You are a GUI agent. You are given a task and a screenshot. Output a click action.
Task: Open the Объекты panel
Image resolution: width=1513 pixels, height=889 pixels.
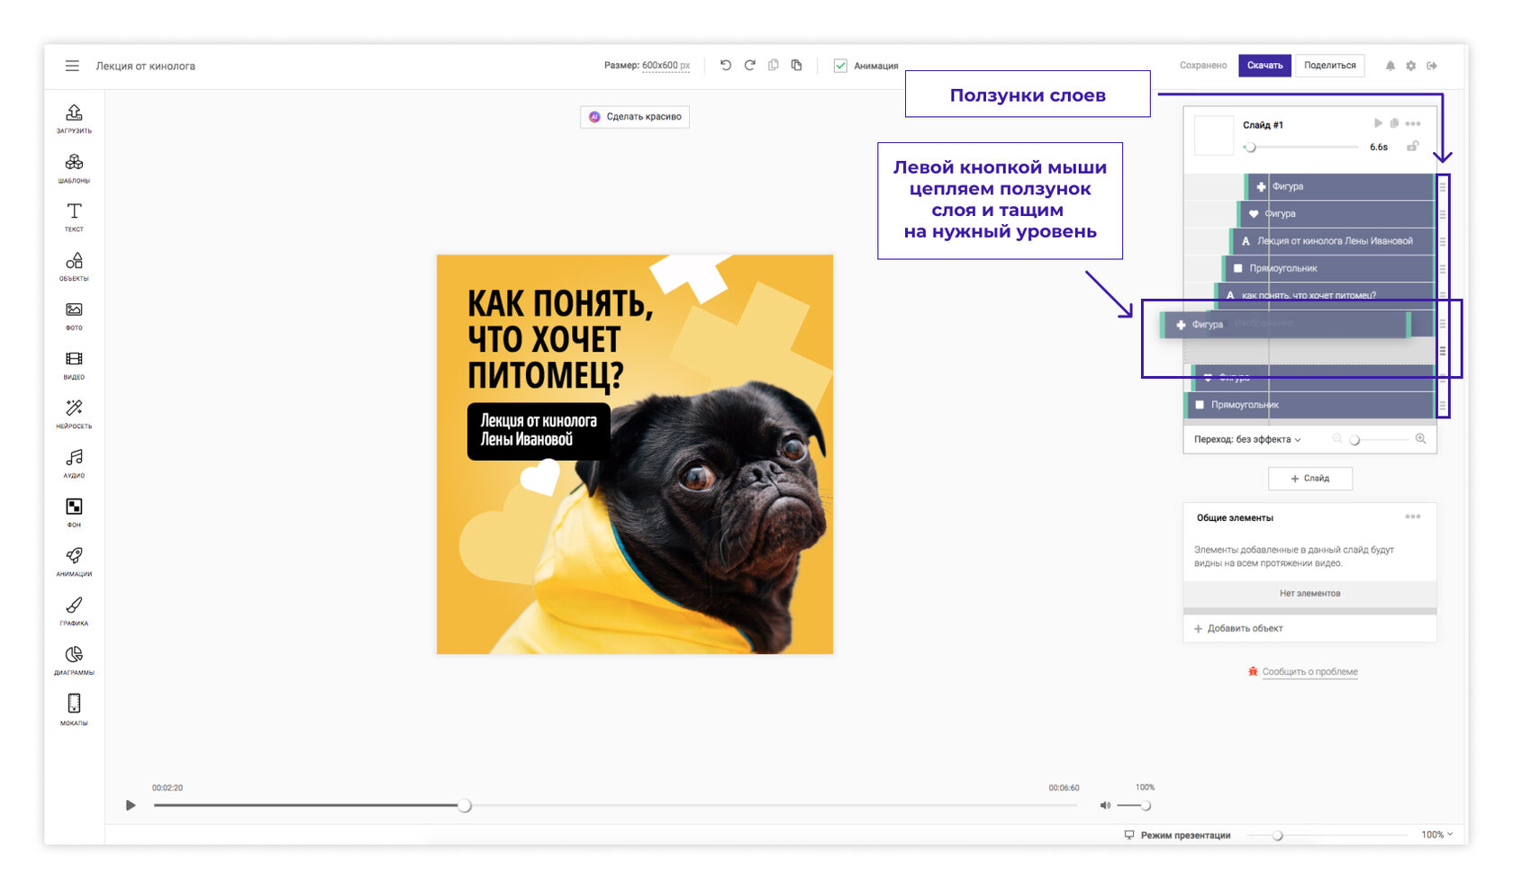click(x=74, y=266)
